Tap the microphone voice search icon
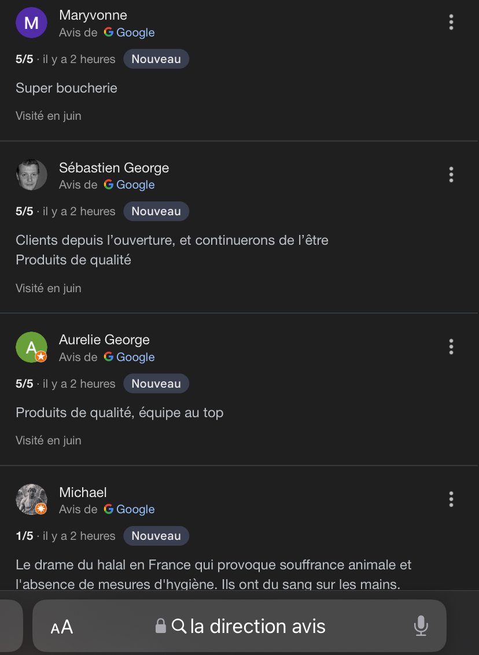The height and width of the screenshot is (655, 479). pos(421,626)
